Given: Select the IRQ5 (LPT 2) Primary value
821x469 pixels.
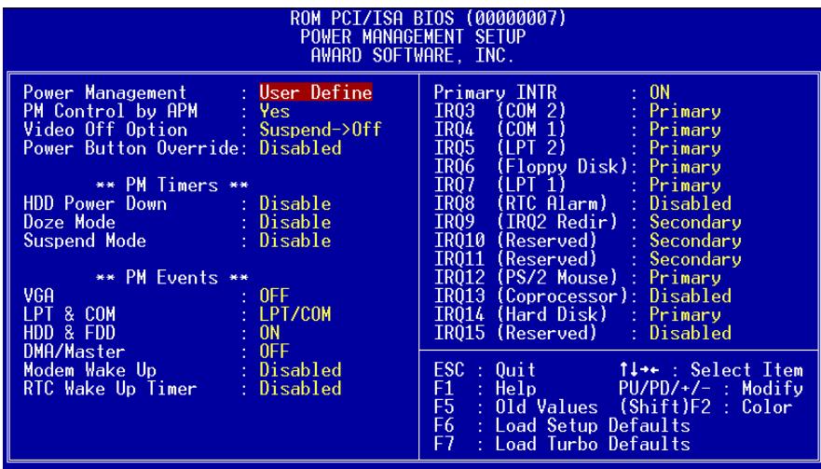Looking at the screenshot, I should (685, 147).
